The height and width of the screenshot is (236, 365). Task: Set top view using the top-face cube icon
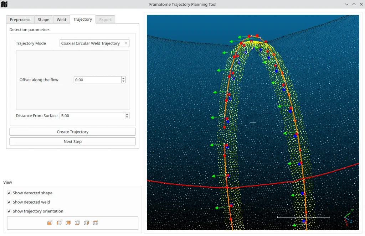[x=96, y=223]
